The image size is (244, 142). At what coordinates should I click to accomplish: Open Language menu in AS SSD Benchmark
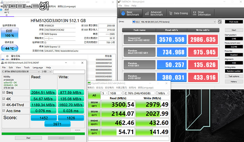click(38, 67)
